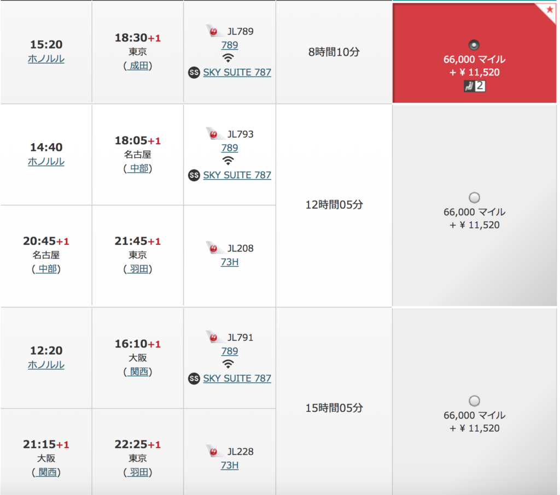
Task: Open ホノルル link for 15:20 departure
Action: point(46,58)
